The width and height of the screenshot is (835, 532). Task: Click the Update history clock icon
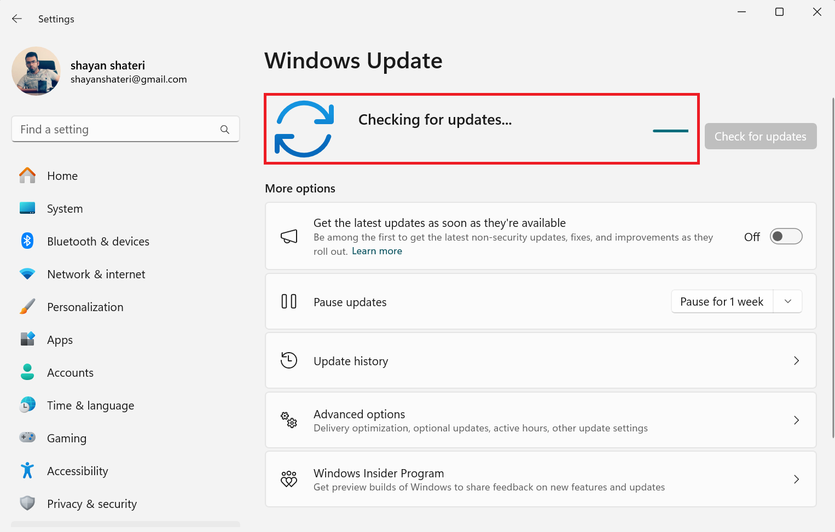[289, 360]
